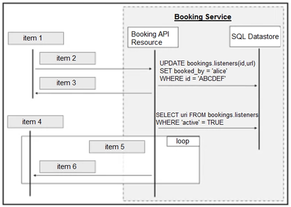291x207 pixels.
Task: Select the return arrow below item 3
Action: click(94, 94)
